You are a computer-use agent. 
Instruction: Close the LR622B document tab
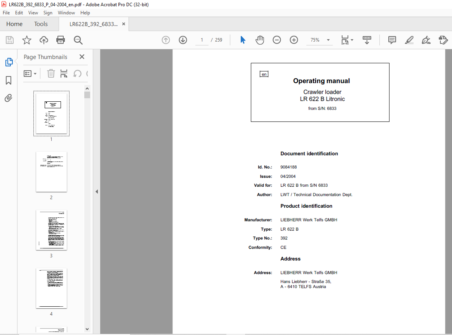pos(123,24)
